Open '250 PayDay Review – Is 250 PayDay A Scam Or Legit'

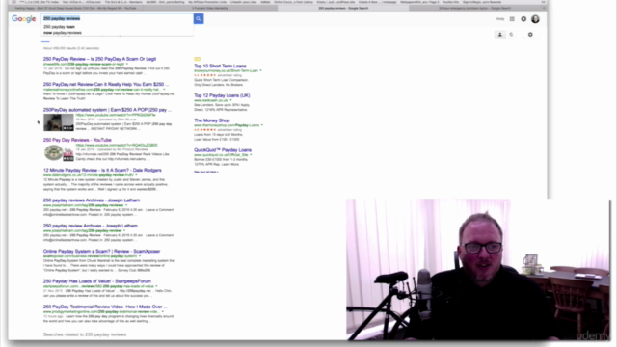pyautogui.click(x=99, y=59)
